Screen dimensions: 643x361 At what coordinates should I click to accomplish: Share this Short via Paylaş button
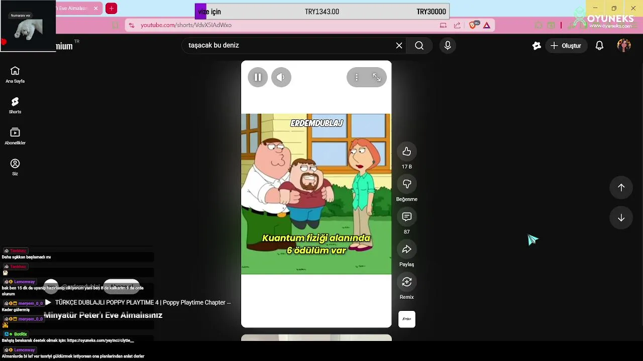407,249
